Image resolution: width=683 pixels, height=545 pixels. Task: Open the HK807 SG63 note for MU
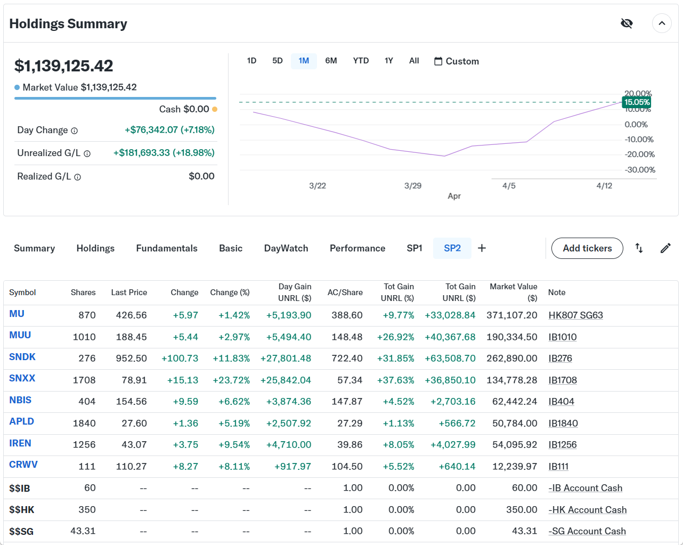click(575, 315)
